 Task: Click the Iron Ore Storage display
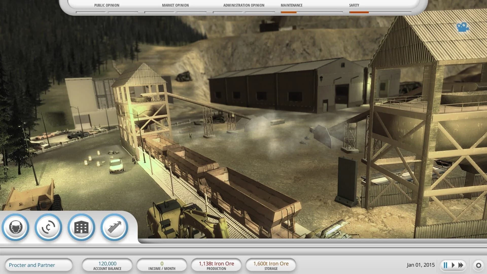[271, 265]
